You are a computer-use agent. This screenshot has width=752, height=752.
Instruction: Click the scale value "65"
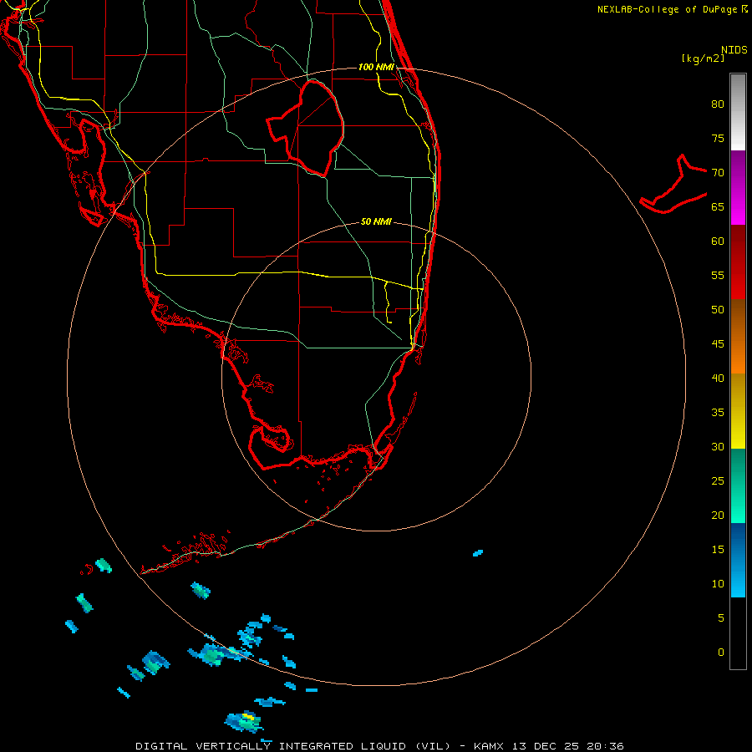pyautogui.click(x=718, y=206)
